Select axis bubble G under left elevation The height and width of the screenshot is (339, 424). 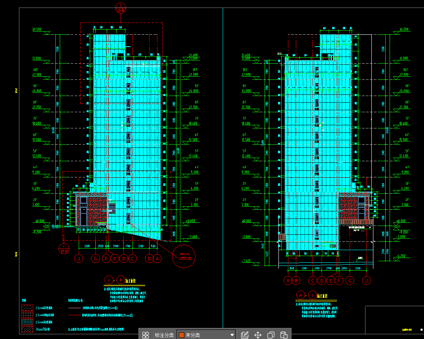pyautogui.click(x=95, y=259)
